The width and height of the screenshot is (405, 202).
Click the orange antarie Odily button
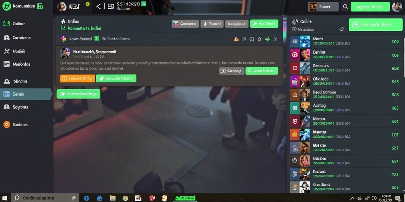[x=78, y=79]
